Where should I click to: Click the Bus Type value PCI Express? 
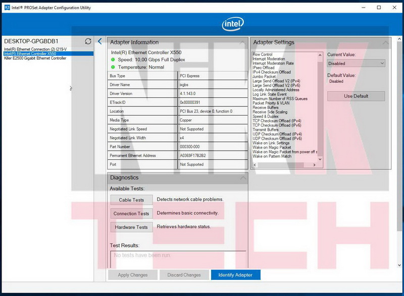pos(190,76)
